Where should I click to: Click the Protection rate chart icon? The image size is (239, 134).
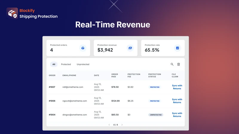coord(177,48)
